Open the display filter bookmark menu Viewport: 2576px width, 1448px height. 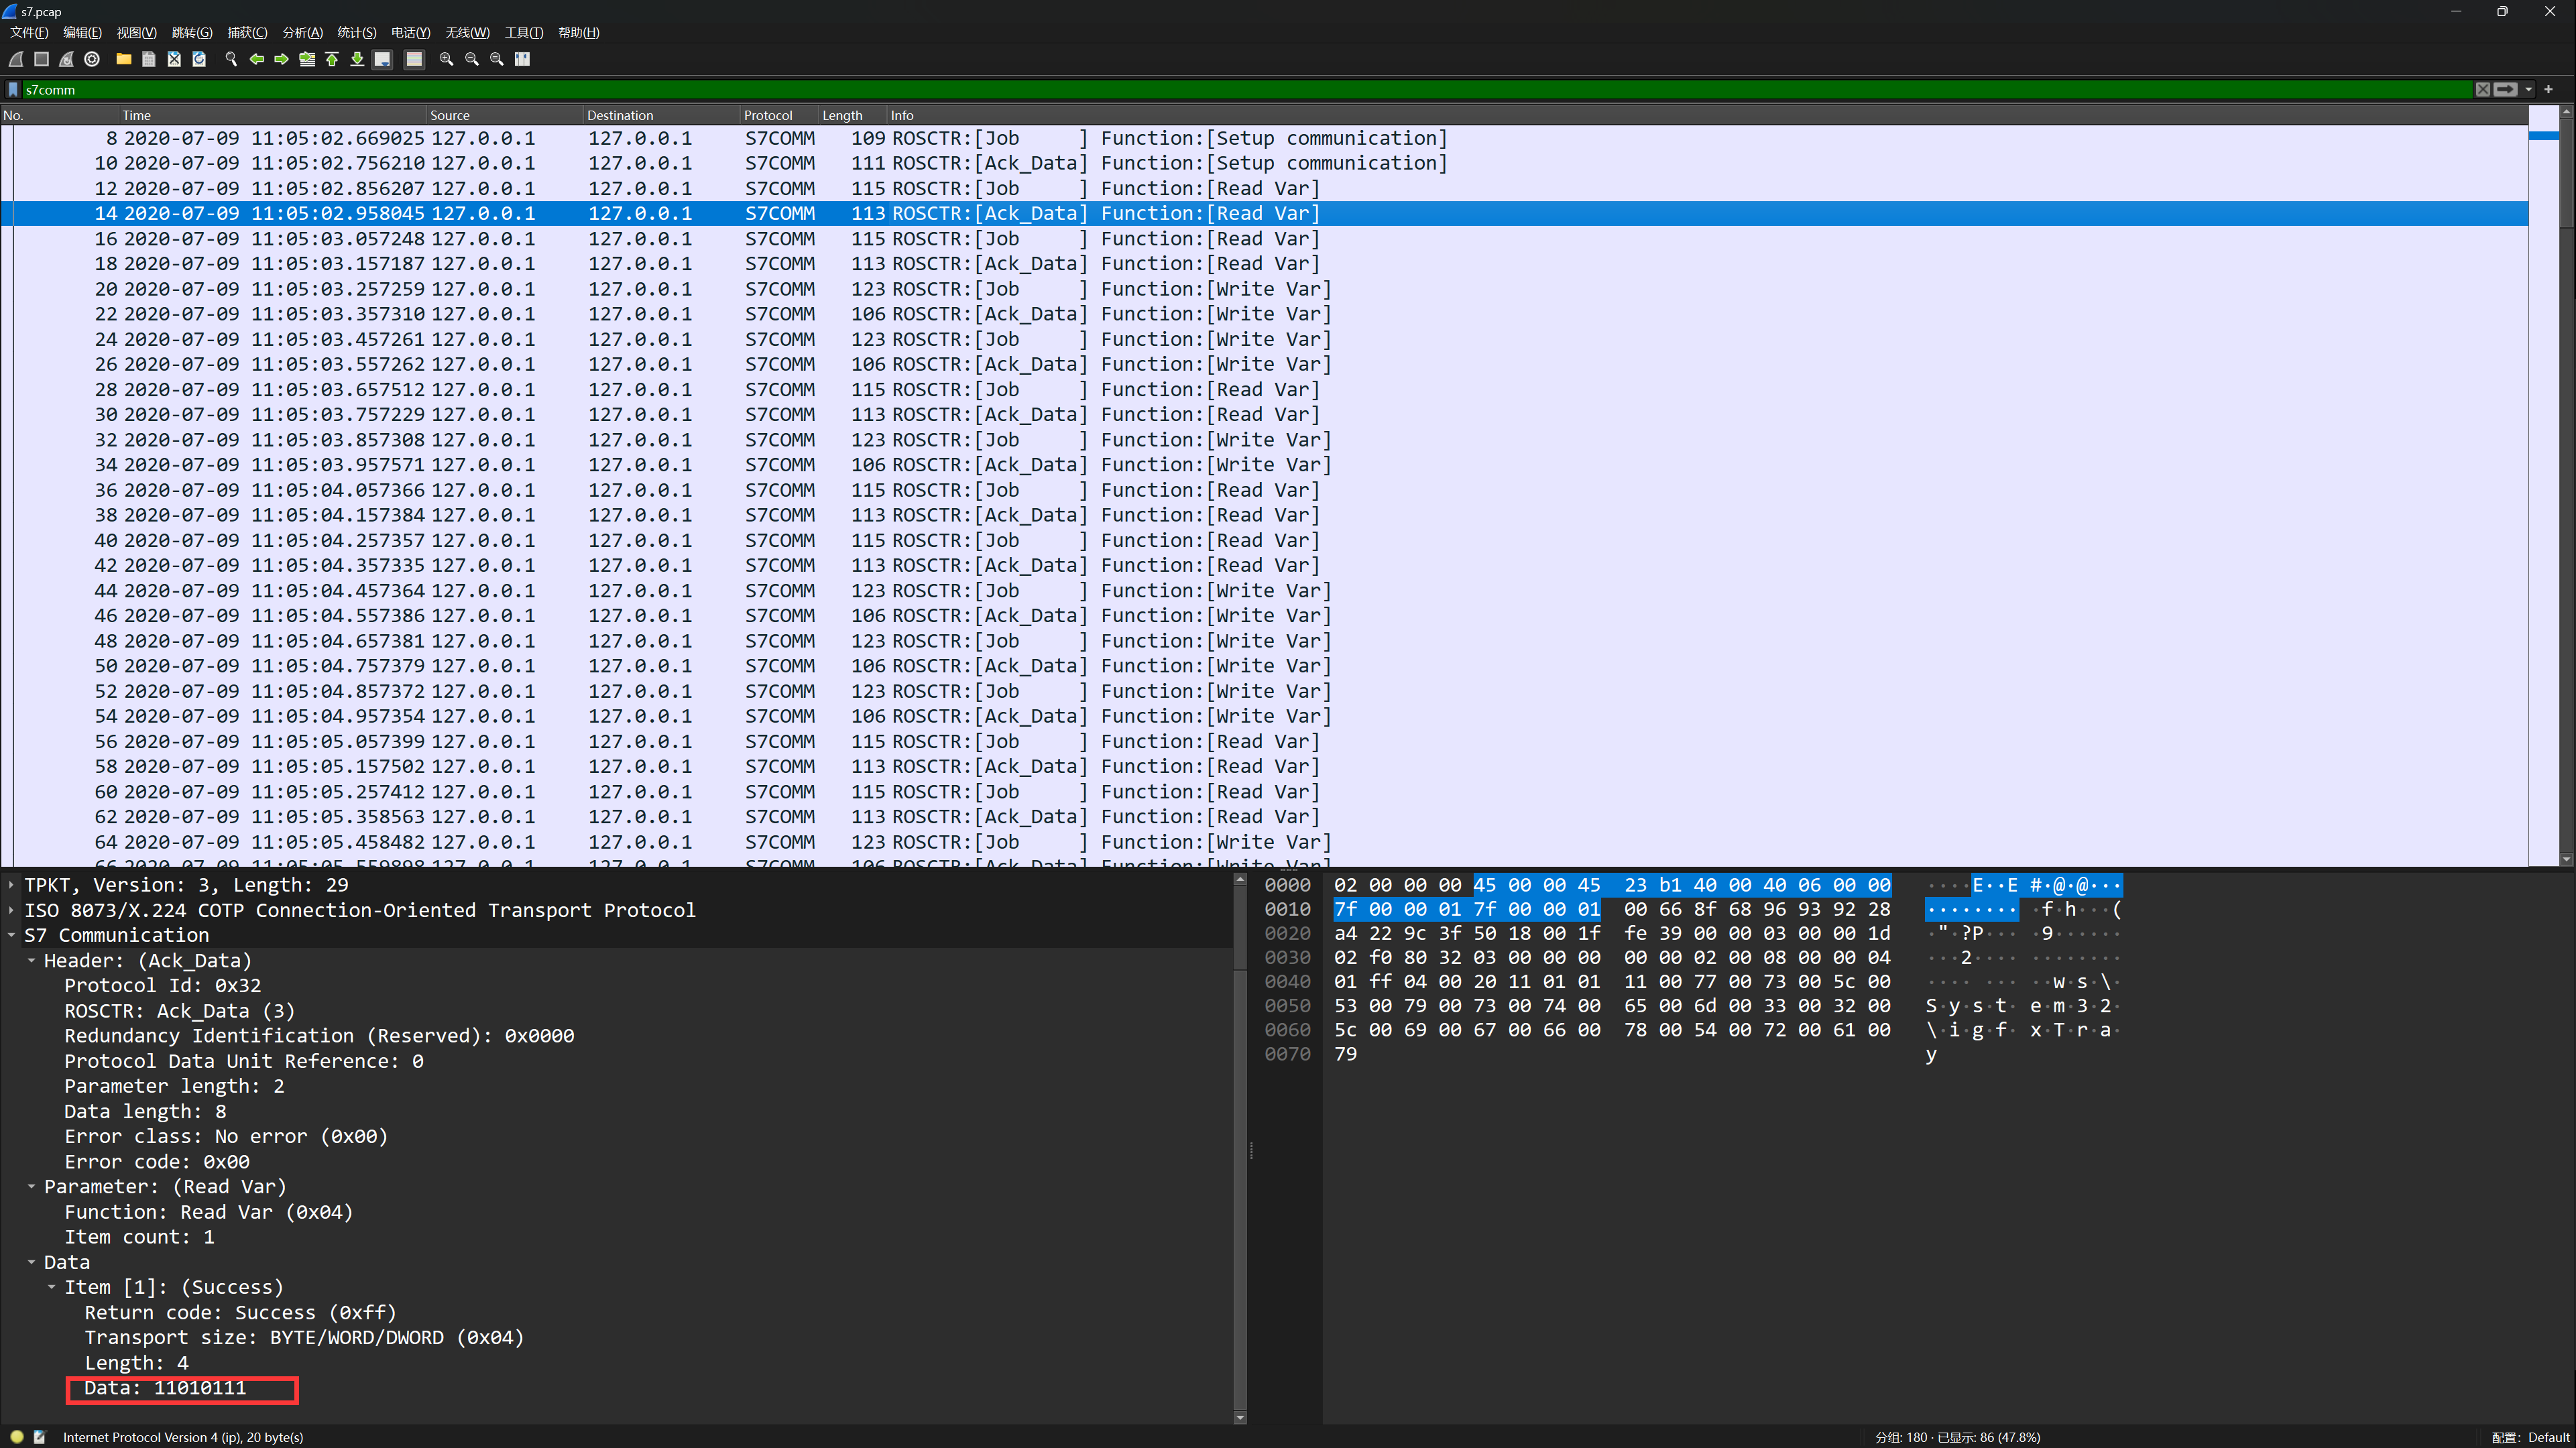pyautogui.click(x=13, y=89)
